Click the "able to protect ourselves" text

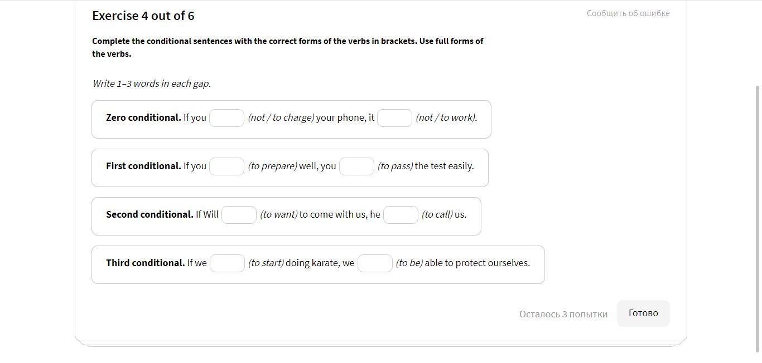[477, 263]
